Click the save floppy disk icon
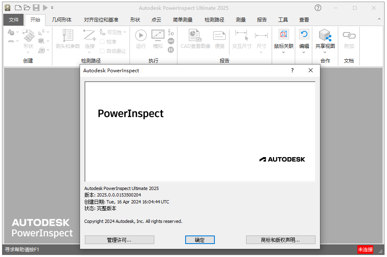 36,8
